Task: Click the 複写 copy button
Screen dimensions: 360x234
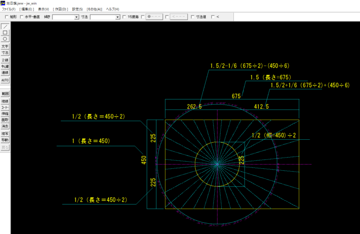Action: [5, 134]
